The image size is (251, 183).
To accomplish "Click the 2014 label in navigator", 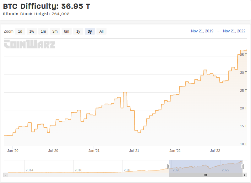I will click(x=30, y=170).
